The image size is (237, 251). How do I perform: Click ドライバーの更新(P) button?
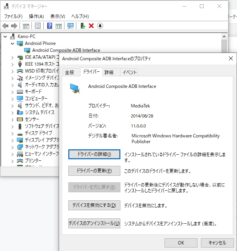[94, 171]
